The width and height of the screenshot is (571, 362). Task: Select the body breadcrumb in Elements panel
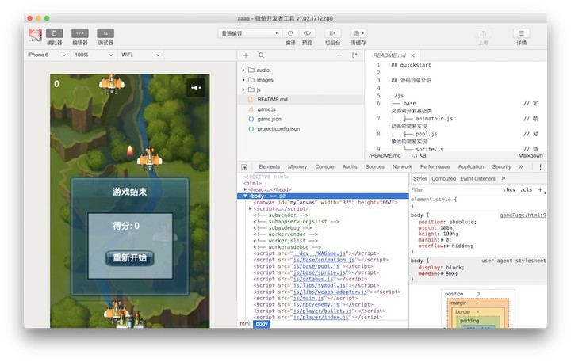262,324
